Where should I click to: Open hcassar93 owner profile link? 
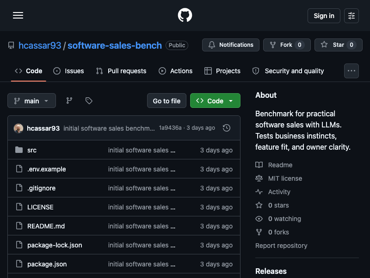coord(40,45)
